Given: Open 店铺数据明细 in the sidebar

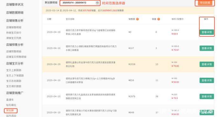Looking at the screenshot, I should tap(15, 13).
